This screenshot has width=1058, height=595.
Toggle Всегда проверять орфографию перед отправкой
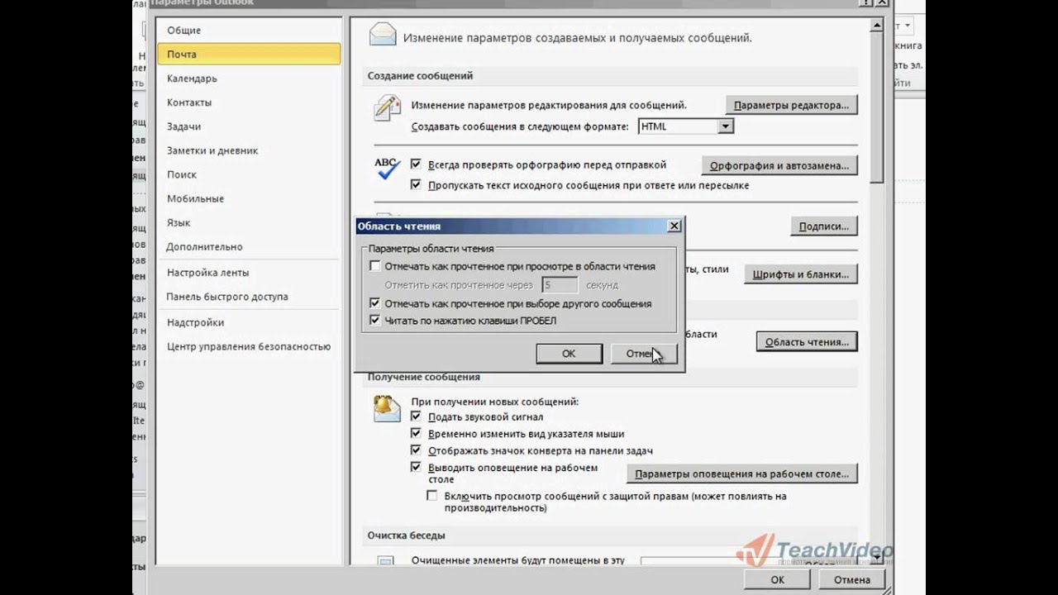tap(416, 164)
